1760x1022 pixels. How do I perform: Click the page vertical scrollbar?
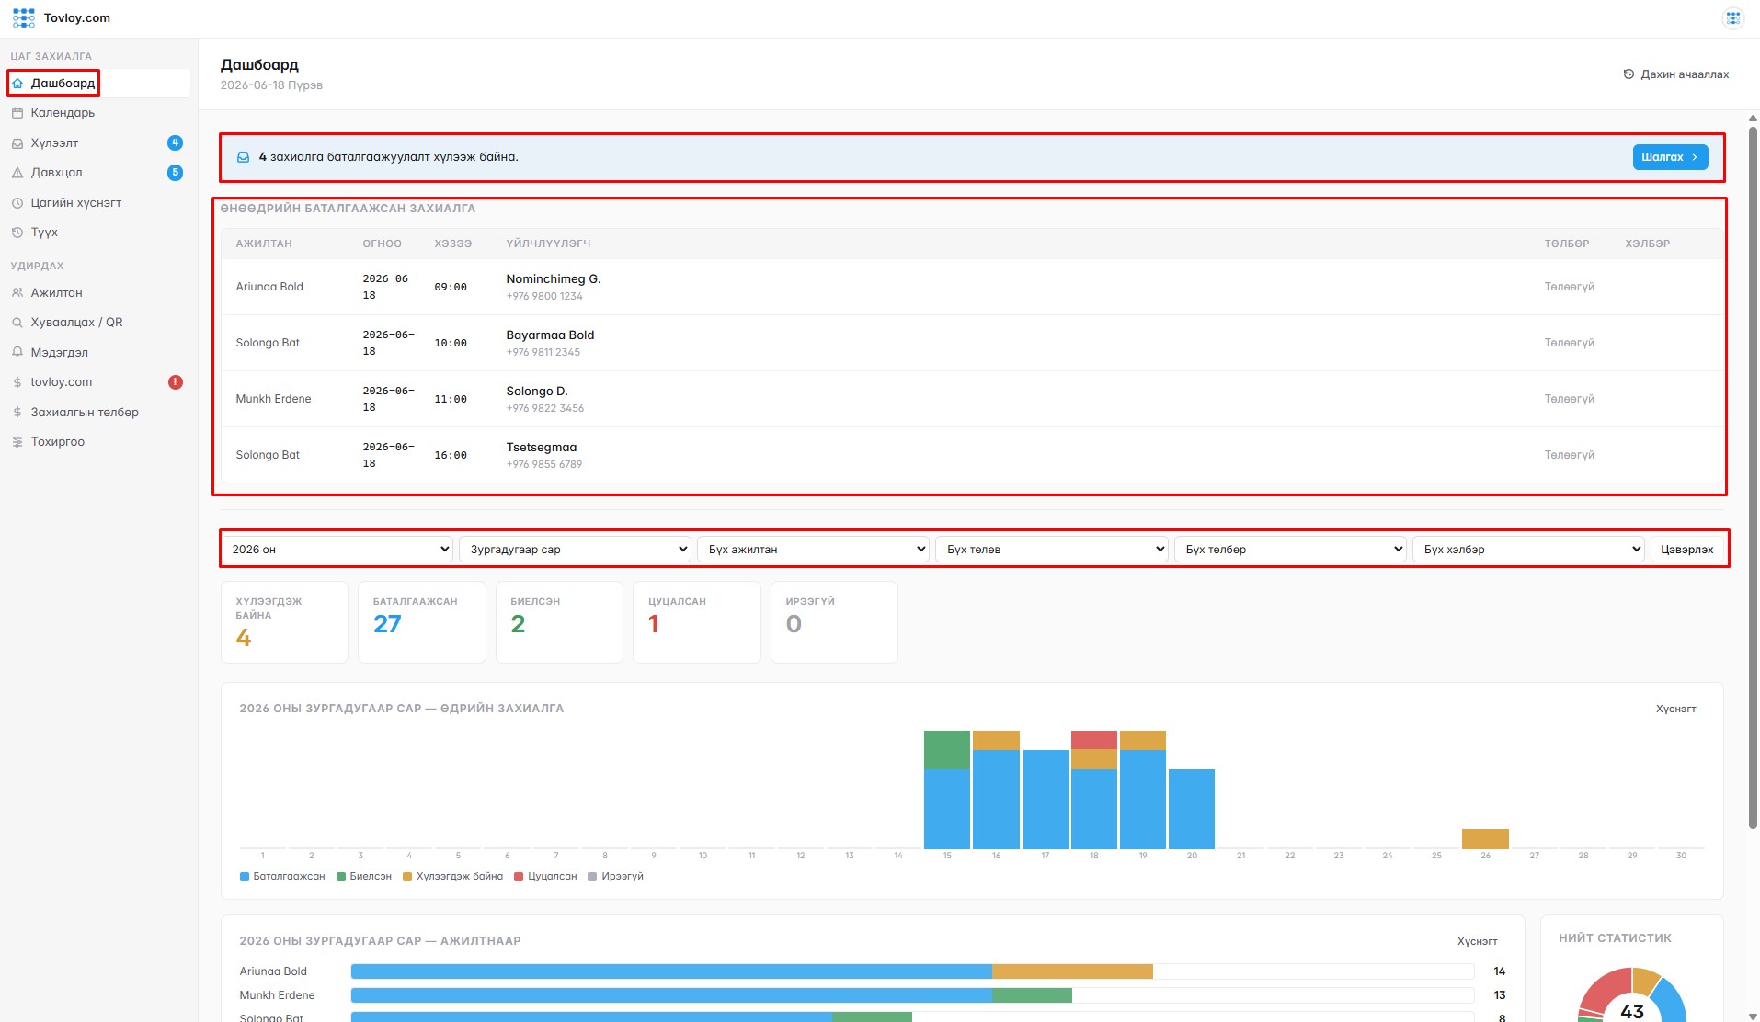tap(1753, 478)
